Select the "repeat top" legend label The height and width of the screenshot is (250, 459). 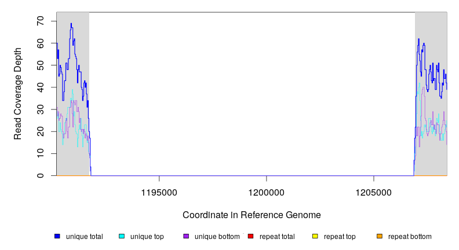(x=340, y=236)
